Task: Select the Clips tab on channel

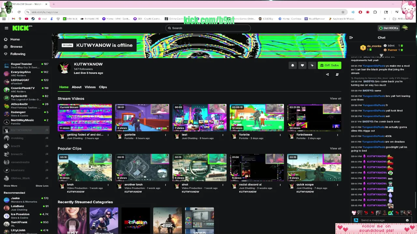Action: coord(103,87)
